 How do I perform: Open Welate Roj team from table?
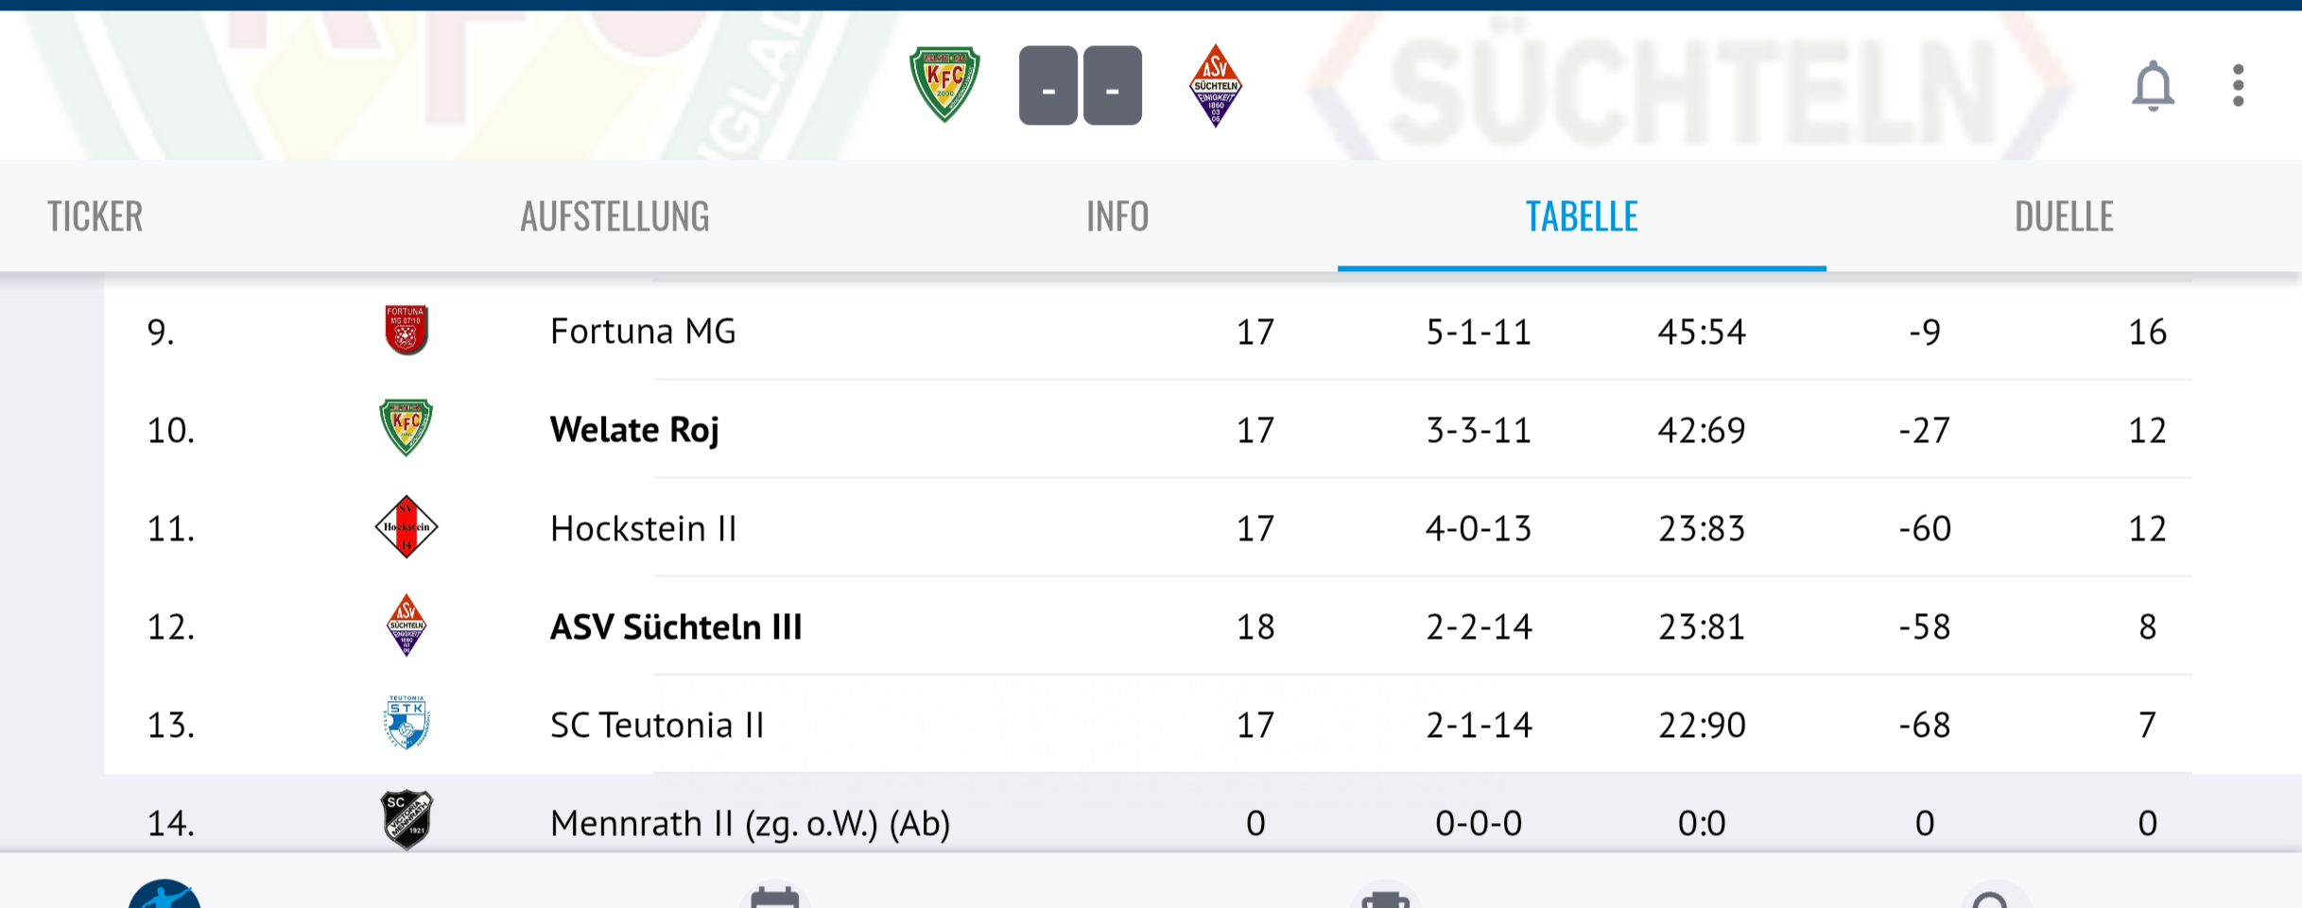[x=634, y=430]
